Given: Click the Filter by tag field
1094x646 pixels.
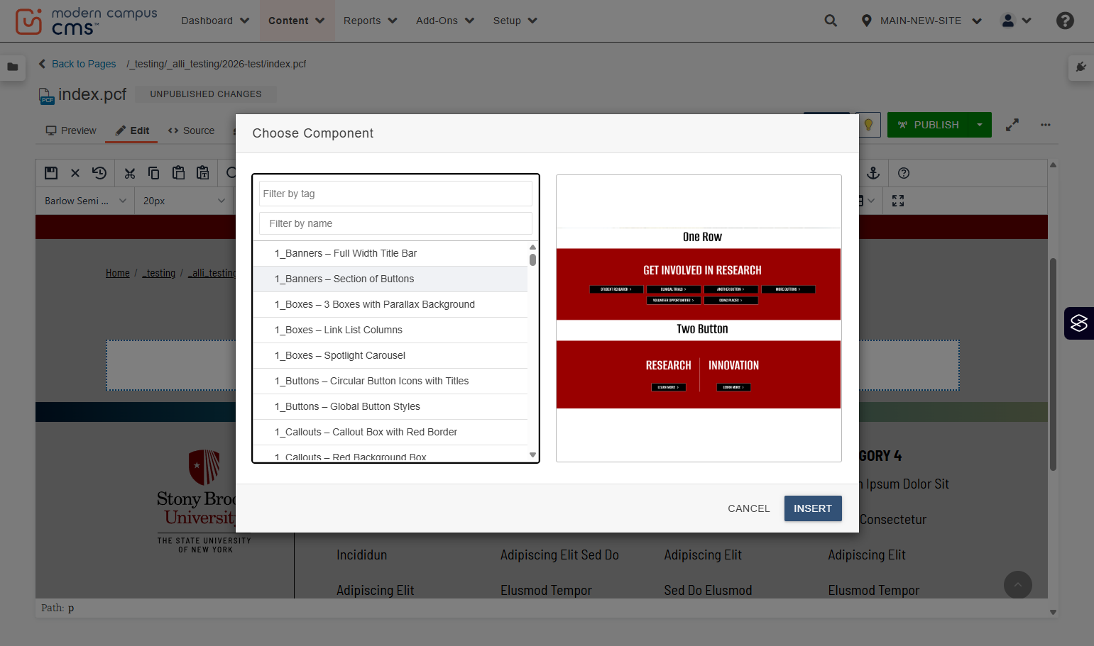Looking at the screenshot, I should tap(395, 194).
